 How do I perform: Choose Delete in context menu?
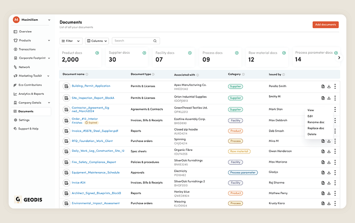(x=312, y=134)
